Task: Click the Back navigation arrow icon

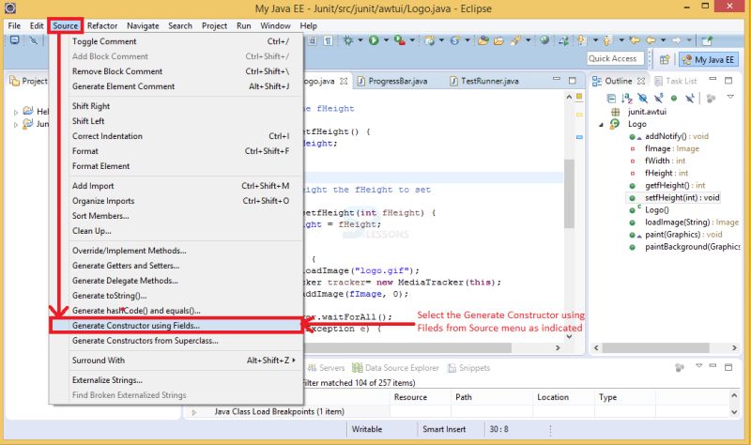Action: pyautogui.click(x=650, y=40)
